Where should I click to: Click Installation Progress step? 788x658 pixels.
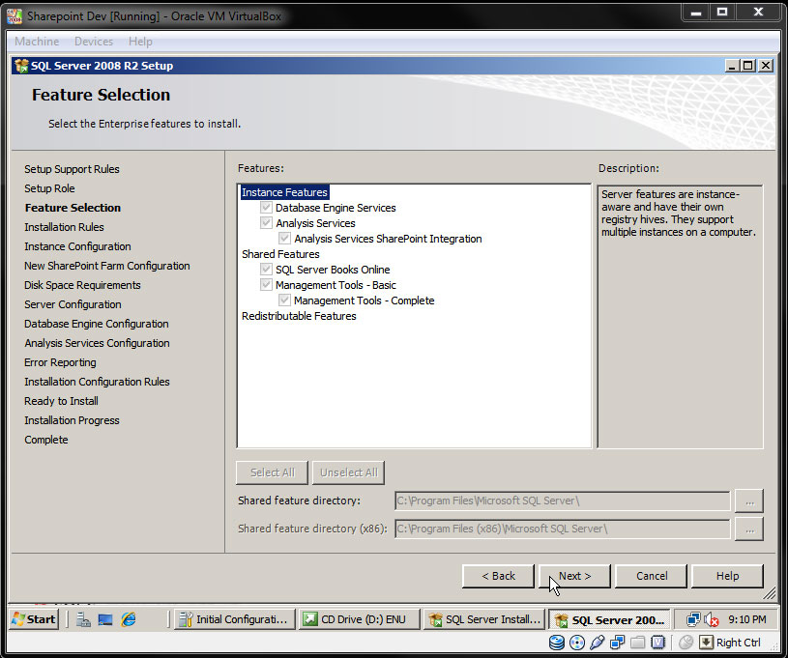click(72, 420)
